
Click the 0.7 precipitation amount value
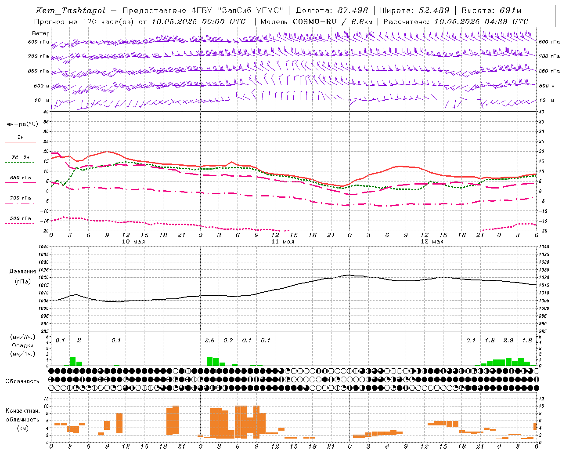(228, 341)
